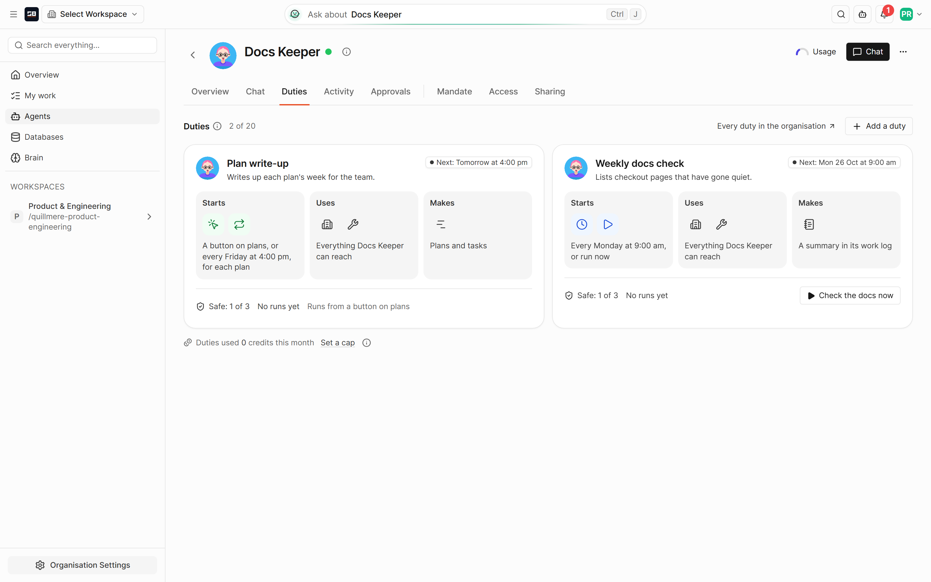Open the Usage indicator

tap(816, 52)
